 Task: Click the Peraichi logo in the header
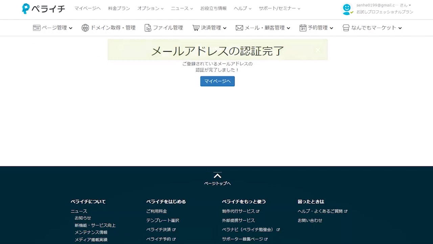click(43, 9)
